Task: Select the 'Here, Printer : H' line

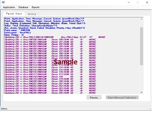Action: click(14, 35)
